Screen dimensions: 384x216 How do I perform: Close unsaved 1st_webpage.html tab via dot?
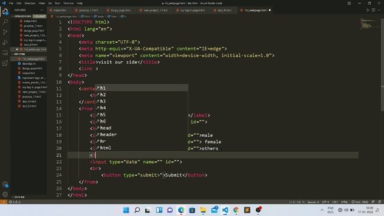[x=269, y=10]
